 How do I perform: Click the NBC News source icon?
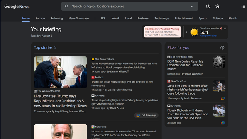(x=93, y=127)
